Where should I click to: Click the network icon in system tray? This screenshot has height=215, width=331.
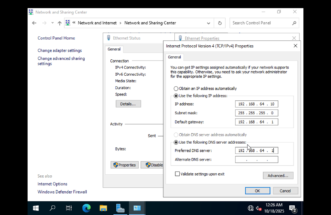pos(250,208)
